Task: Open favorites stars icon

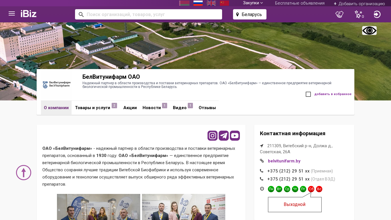Action: (x=358, y=14)
